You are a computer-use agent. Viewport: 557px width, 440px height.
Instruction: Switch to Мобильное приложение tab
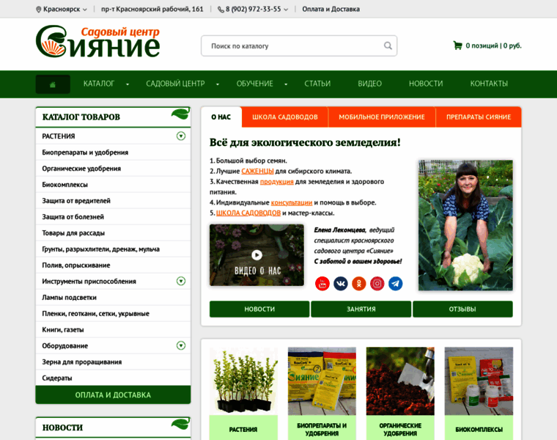click(x=382, y=117)
